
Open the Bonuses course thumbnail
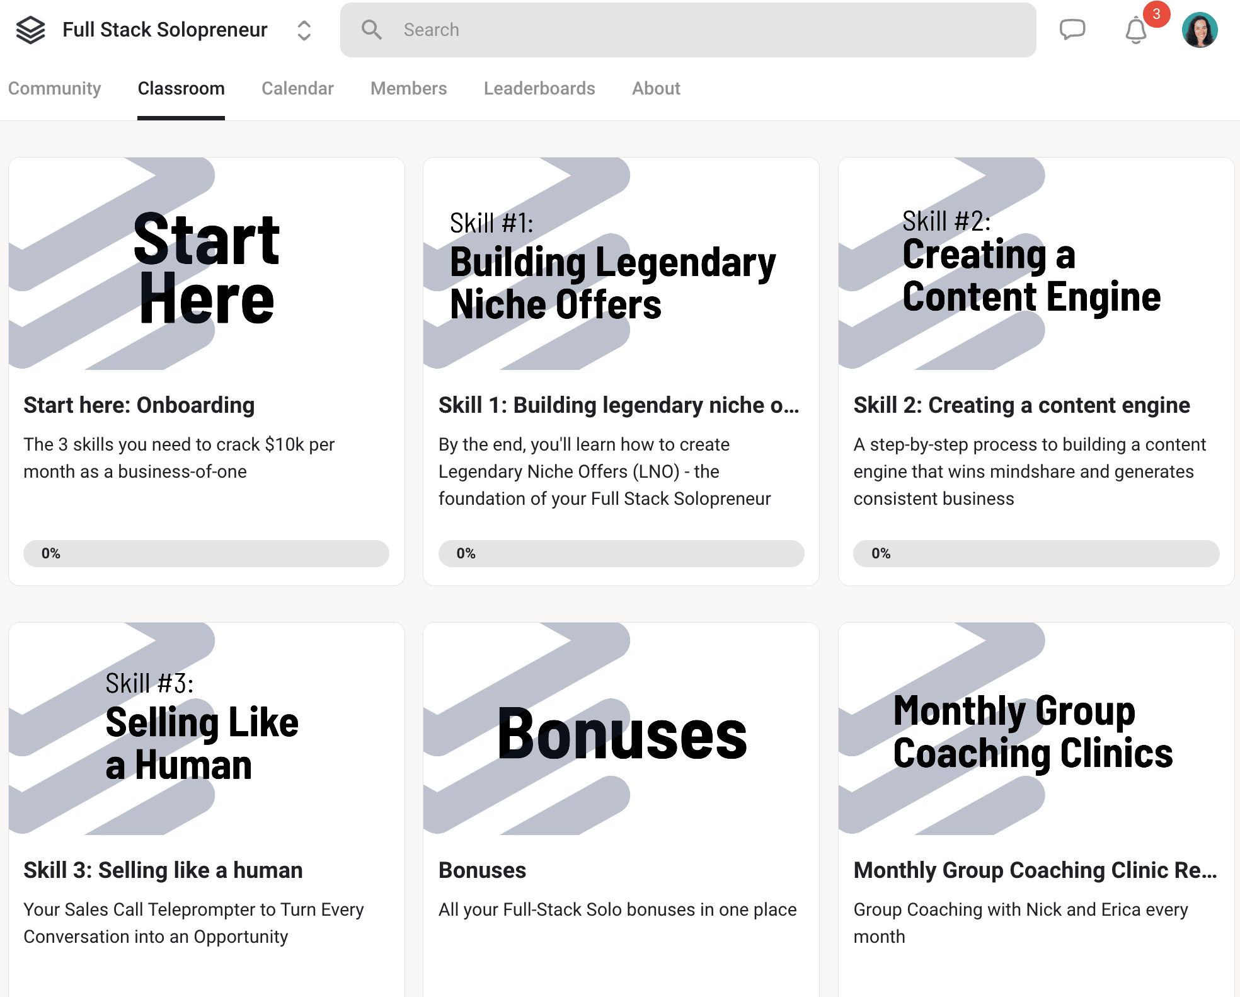(x=621, y=729)
